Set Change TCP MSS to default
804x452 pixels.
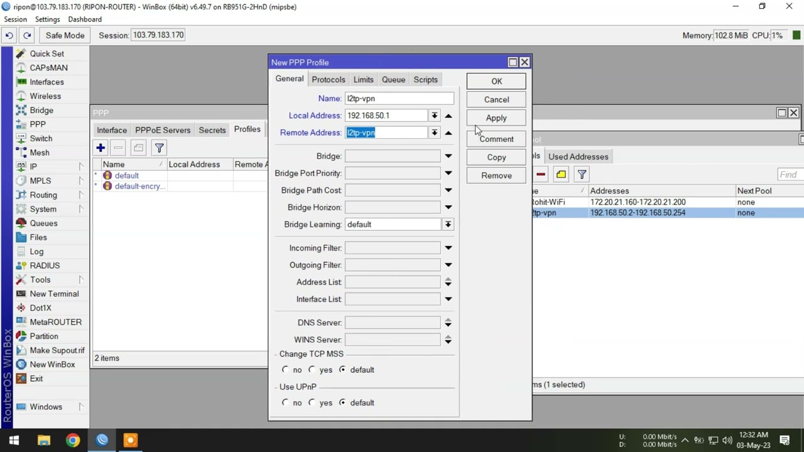(342, 370)
